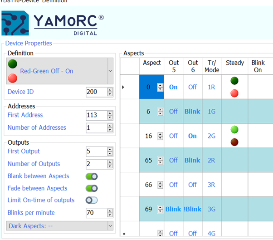The width and height of the screenshot is (273, 240).
Task: Click Out 5 'On' in aspect 0 row
Action: 173,87
